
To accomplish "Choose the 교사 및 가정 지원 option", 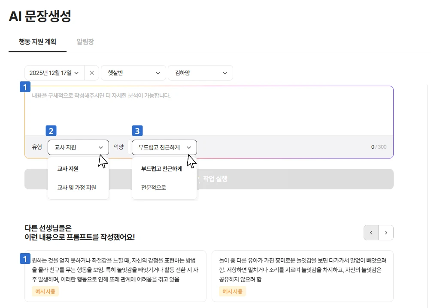I will point(77,188).
